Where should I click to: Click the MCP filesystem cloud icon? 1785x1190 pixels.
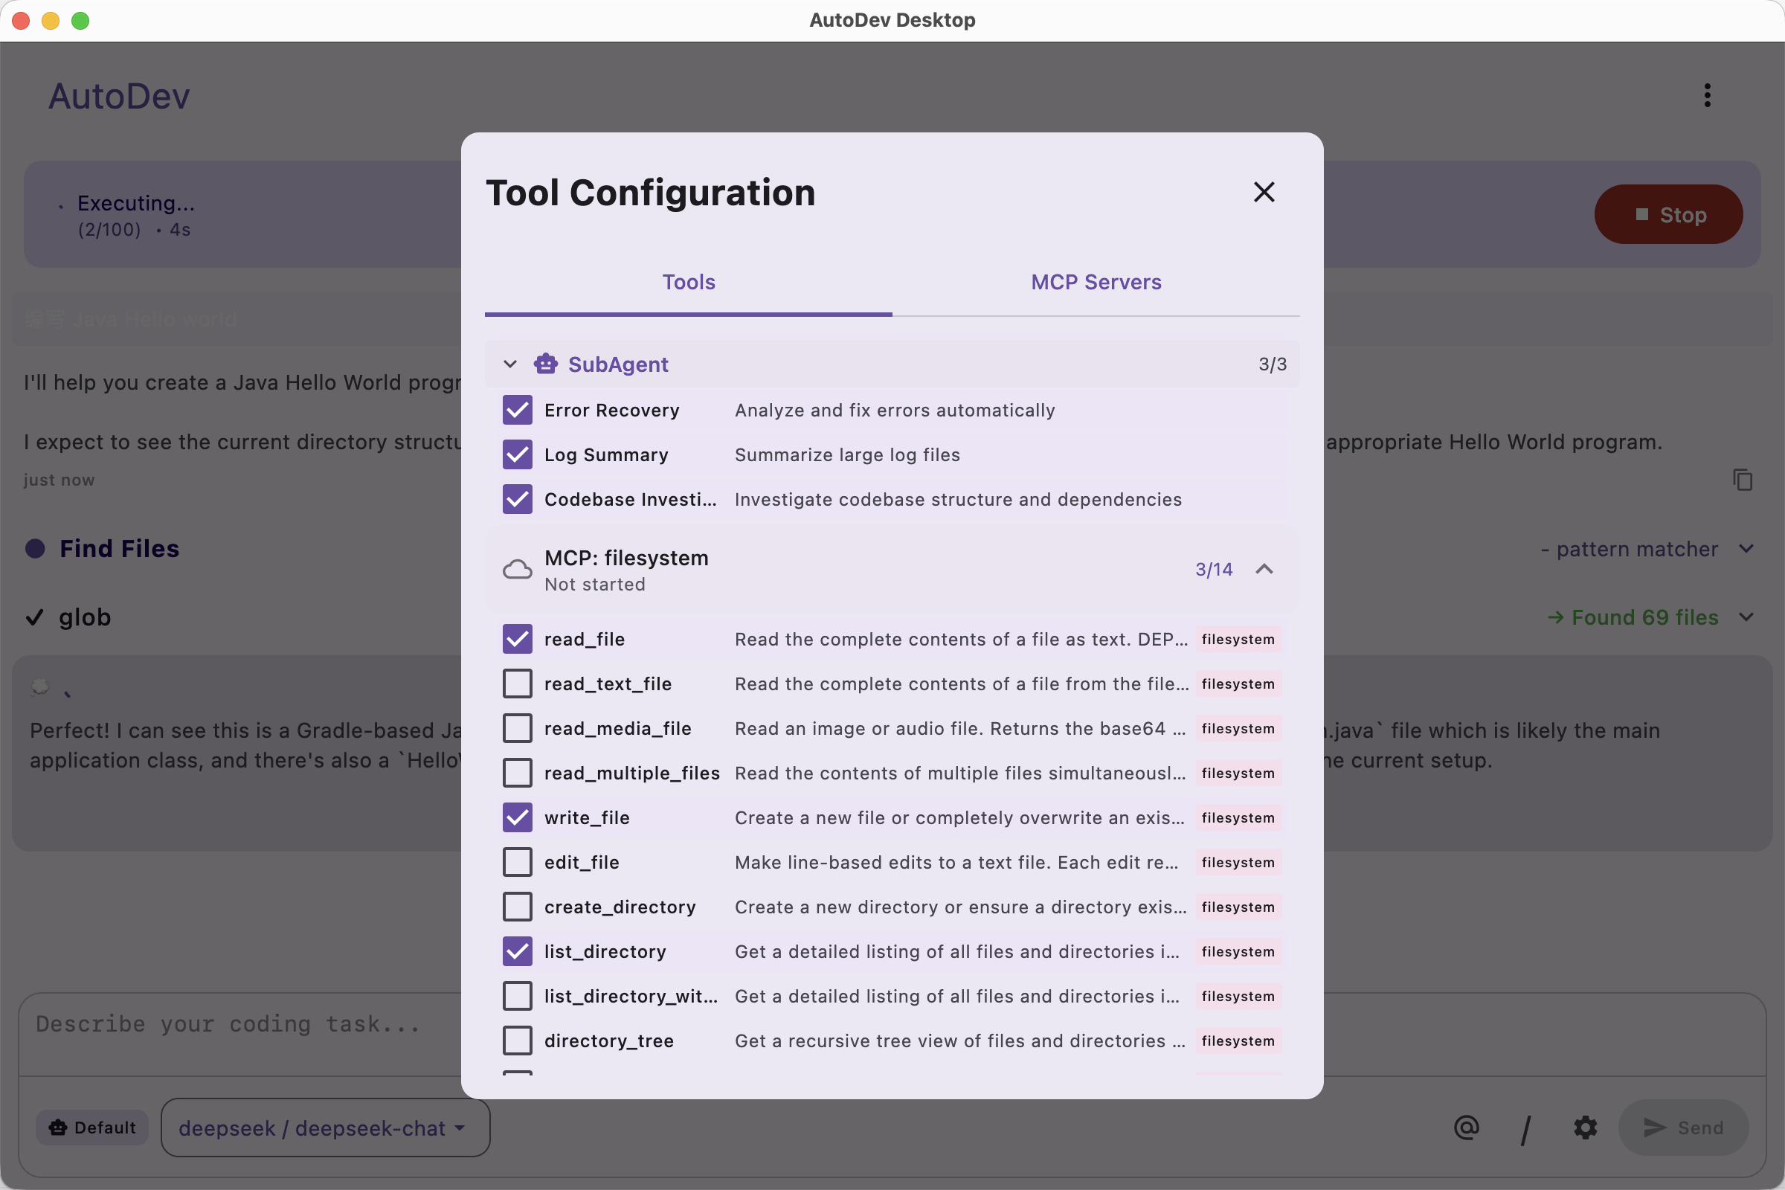click(x=518, y=569)
